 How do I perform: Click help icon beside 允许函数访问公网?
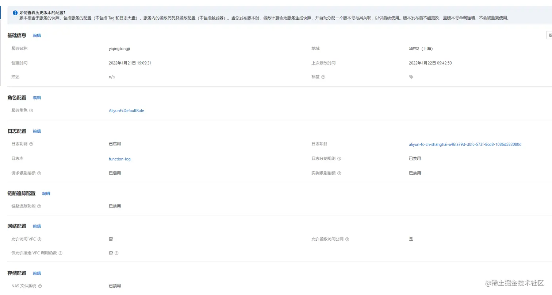(347, 239)
